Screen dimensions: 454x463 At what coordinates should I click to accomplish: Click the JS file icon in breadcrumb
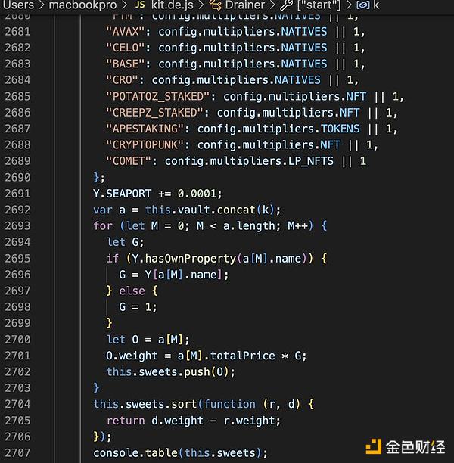pos(141,5)
